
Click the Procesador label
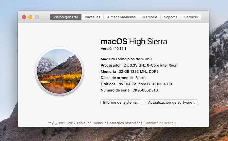tap(111, 65)
